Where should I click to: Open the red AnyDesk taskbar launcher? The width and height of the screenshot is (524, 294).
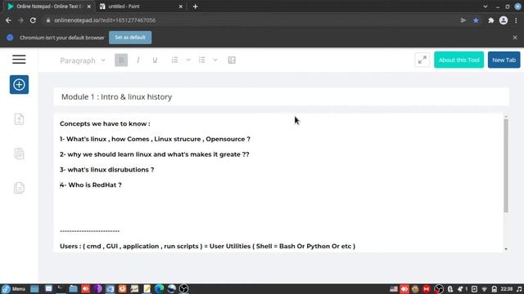coord(85,288)
